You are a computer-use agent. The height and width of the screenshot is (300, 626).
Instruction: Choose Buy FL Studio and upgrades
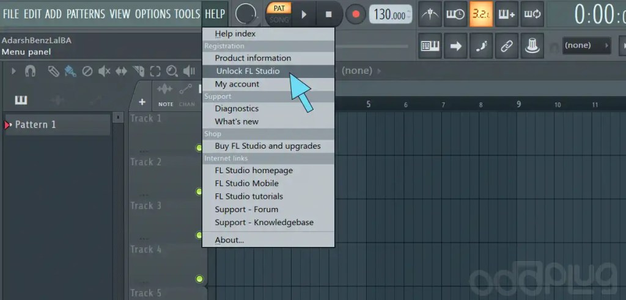[268, 146]
